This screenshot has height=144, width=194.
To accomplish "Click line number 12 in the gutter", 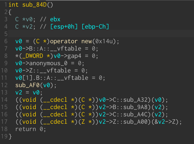I will (x=4, y=85).
